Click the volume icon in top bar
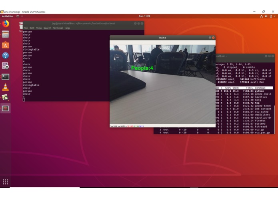 (x=266, y=16)
